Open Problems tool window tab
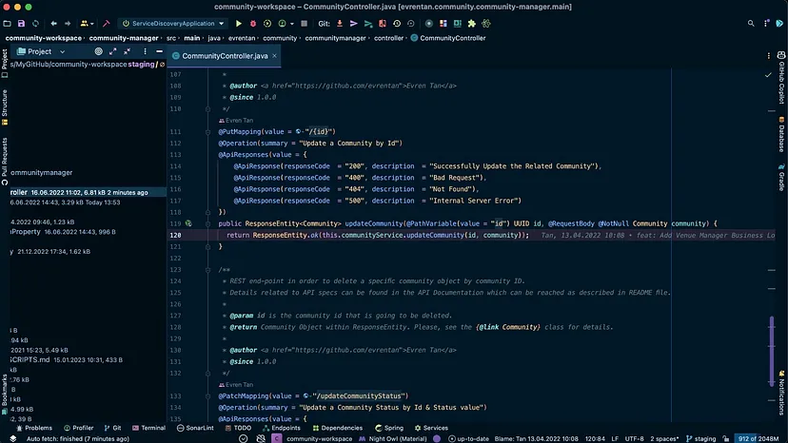788x443 pixels. pyautogui.click(x=34, y=428)
